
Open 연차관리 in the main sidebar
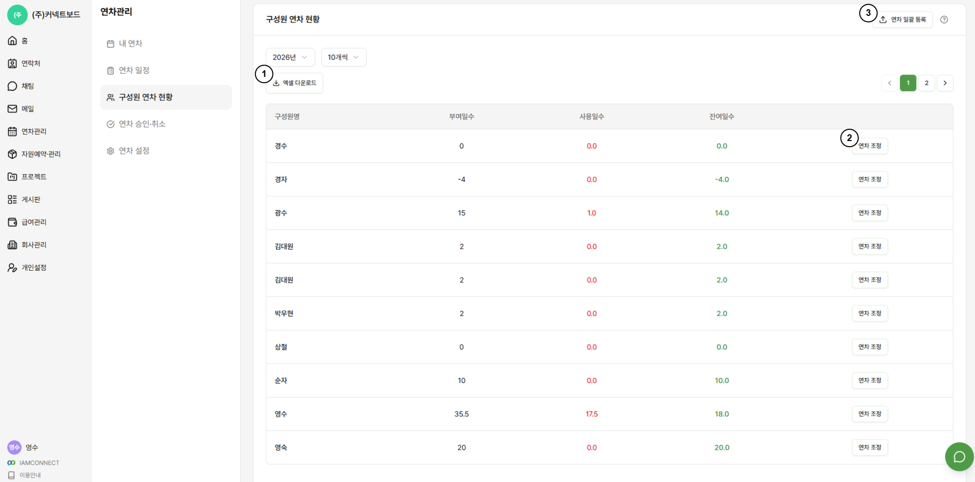coord(27,131)
